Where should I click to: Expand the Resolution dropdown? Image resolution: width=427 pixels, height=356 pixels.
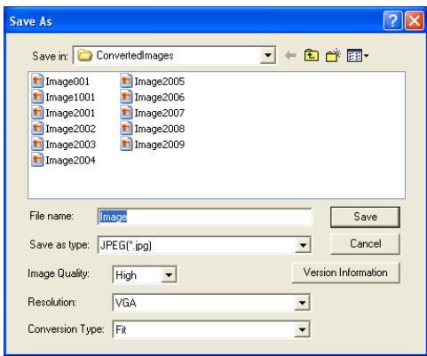click(x=302, y=303)
